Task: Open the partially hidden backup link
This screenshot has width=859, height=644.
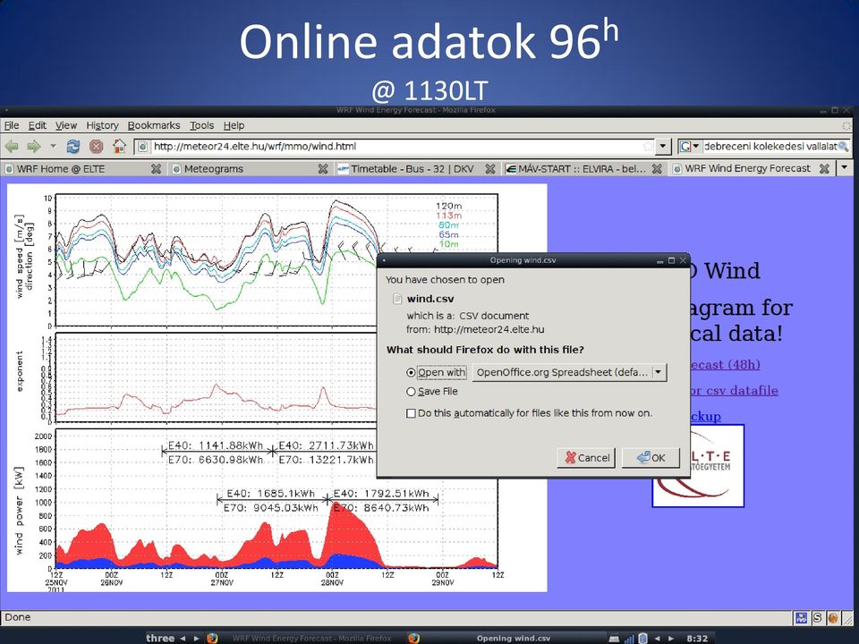Action: [x=706, y=416]
